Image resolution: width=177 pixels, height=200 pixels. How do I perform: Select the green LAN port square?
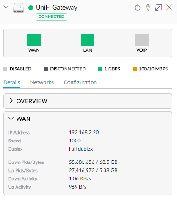(88, 40)
